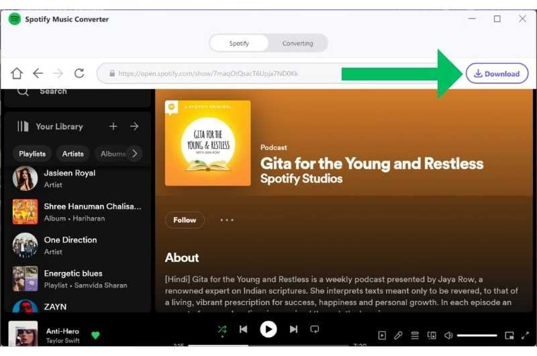Go back with the left arrow icon
Image resolution: width=537 pixels, height=356 pixels.
coord(38,73)
